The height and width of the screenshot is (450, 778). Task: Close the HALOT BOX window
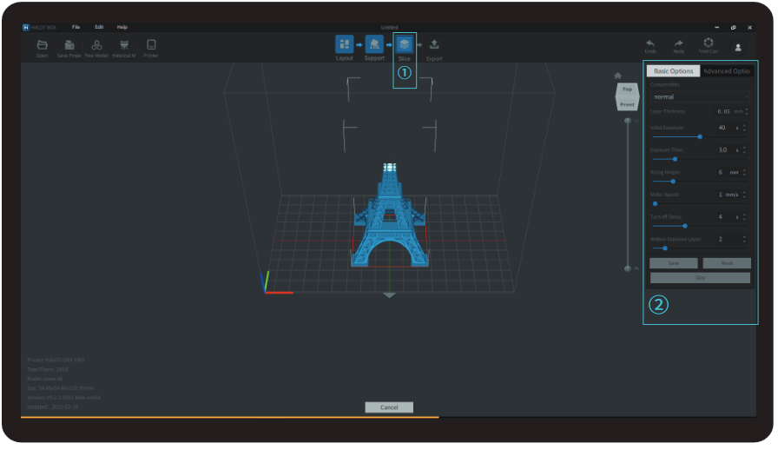749,27
